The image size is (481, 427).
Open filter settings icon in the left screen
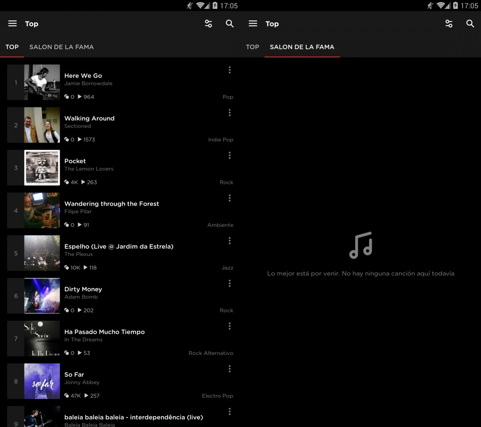pyautogui.click(x=208, y=24)
